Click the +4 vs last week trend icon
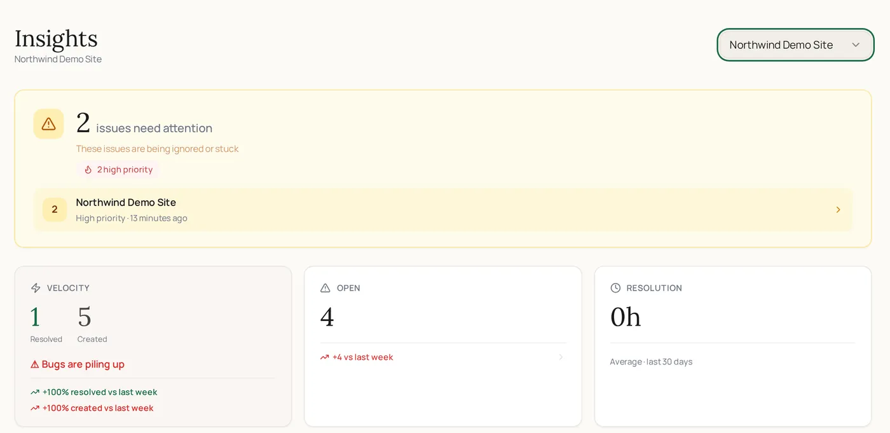 pyautogui.click(x=325, y=357)
